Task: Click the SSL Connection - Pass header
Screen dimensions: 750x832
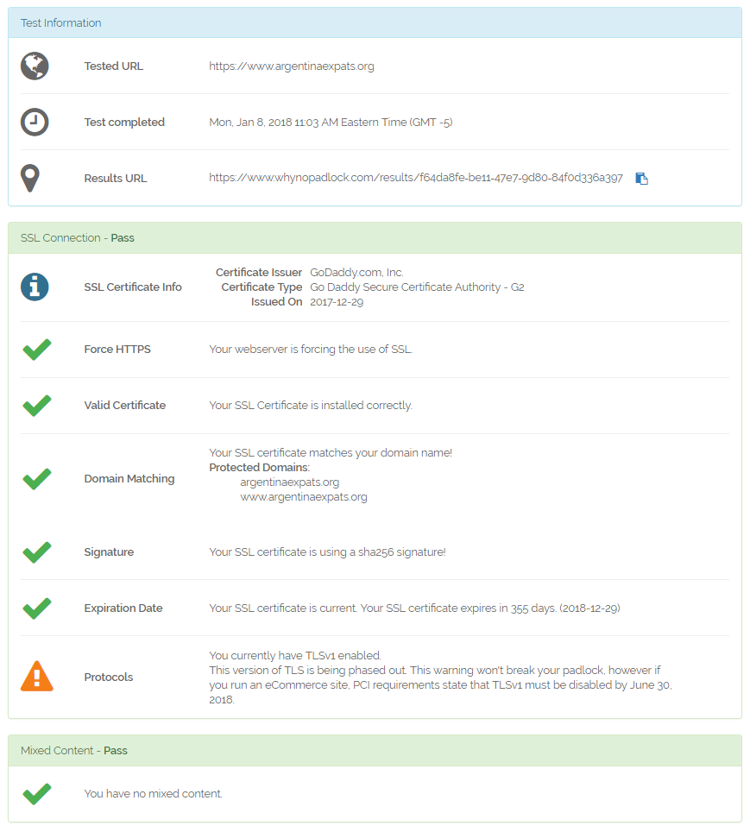Action: tap(375, 237)
